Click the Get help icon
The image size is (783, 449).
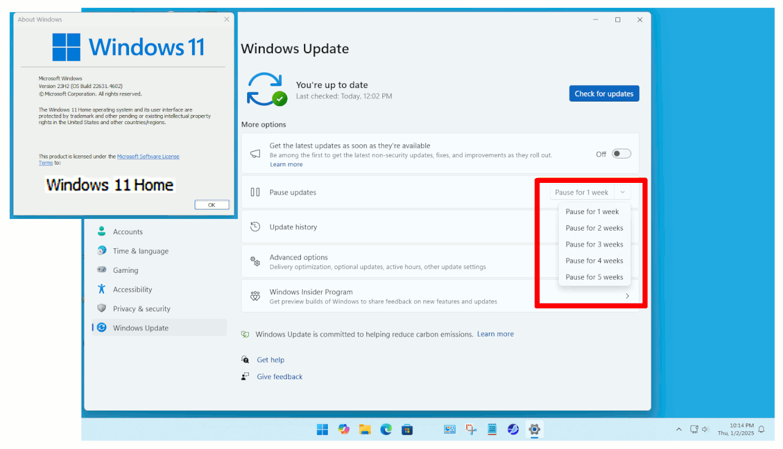pyautogui.click(x=245, y=360)
